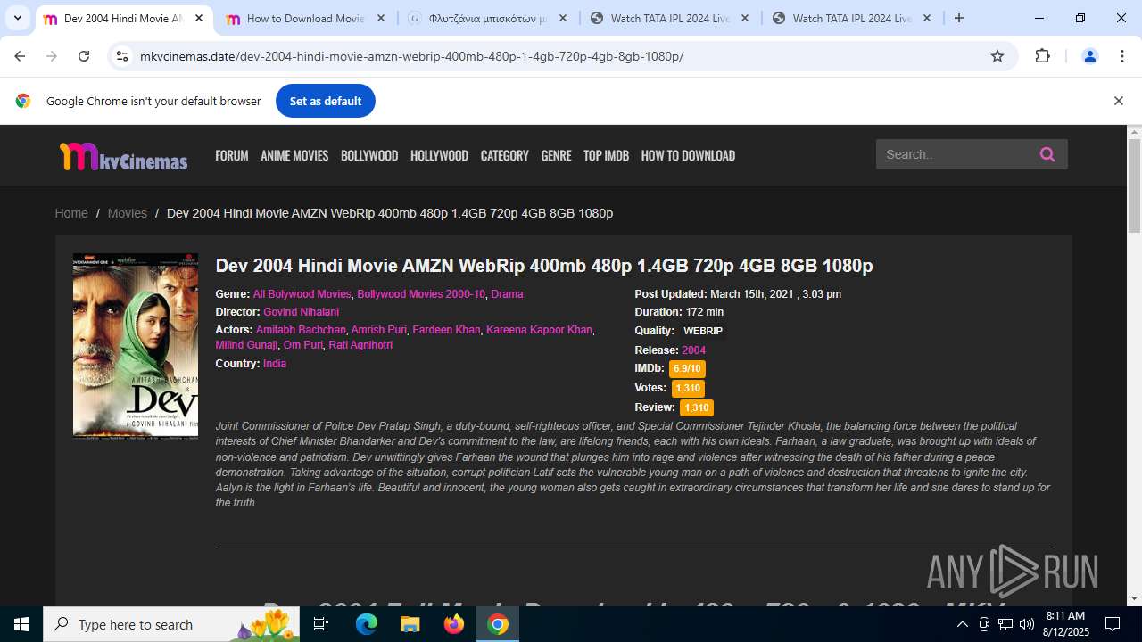Screen dimensions: 1142x642
Task: Click the Dev movie poster thumbnail
Action: click(136, 347)
